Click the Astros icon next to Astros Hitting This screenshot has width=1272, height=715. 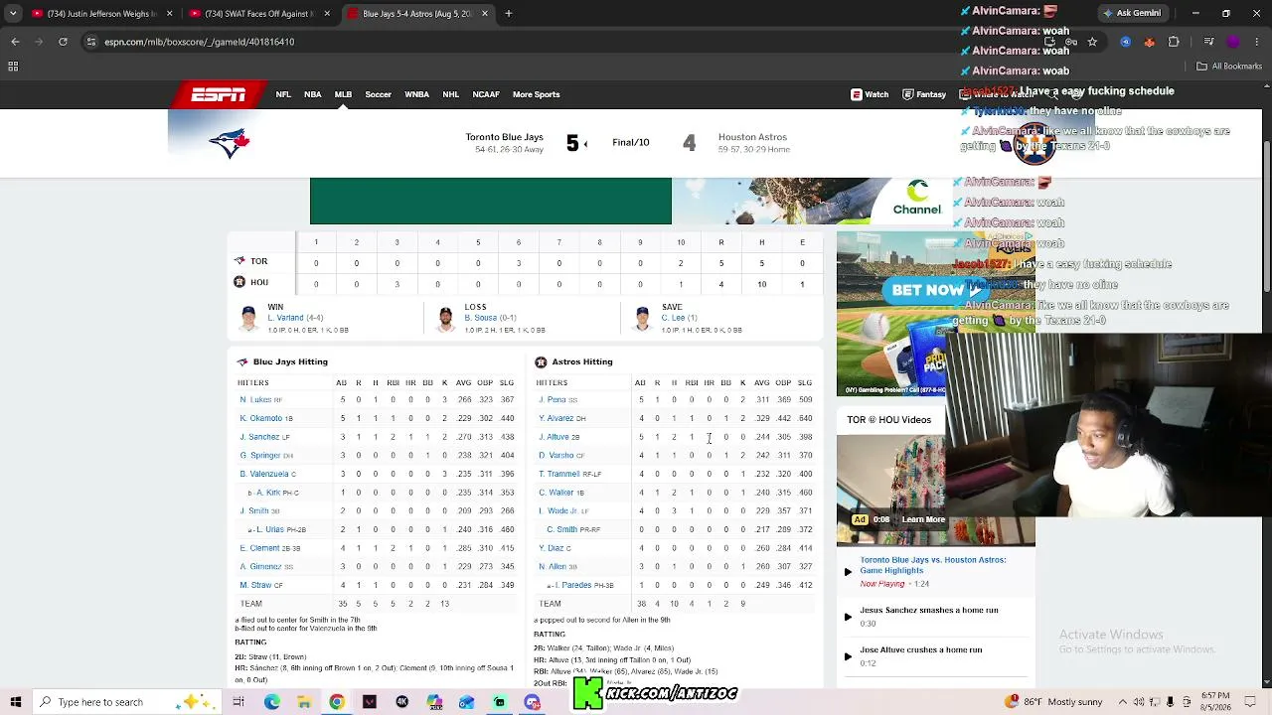pyautogui.click(x=541, y=361)
